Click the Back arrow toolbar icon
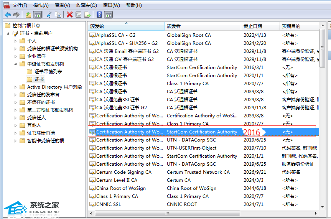331x219 pixels. 8,15
